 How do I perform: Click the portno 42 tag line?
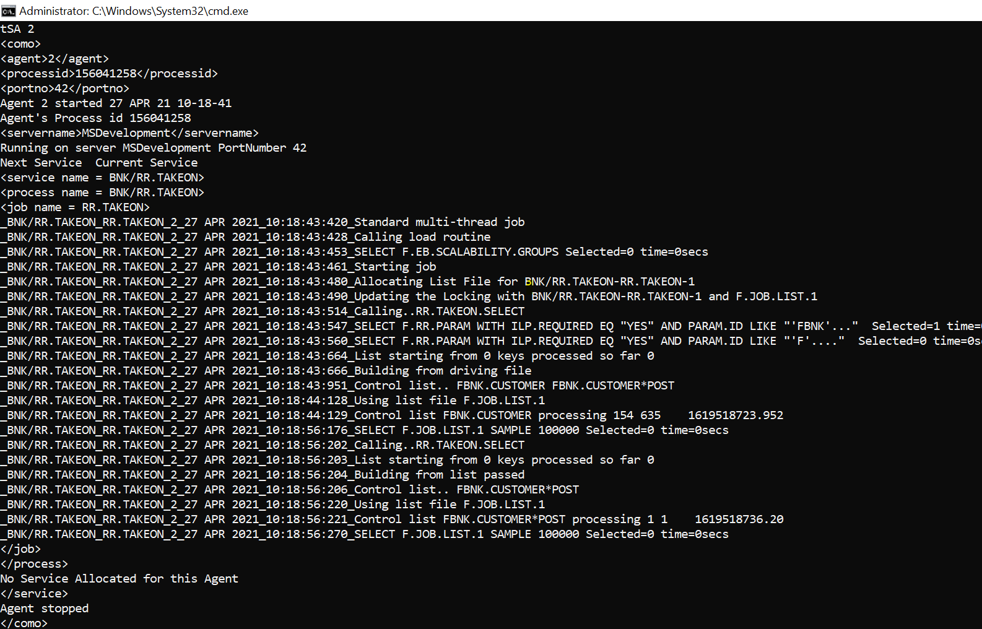pyautogui.click(x=65, y=89)
